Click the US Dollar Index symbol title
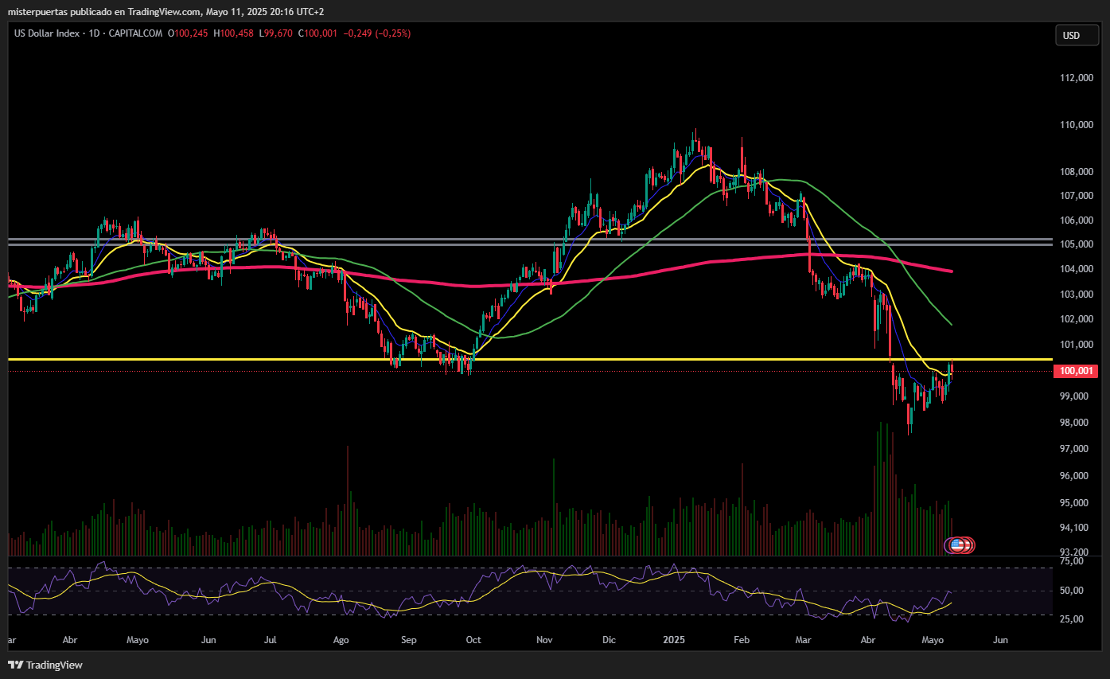The height and width of the screenshot is (679, 1110). point(48,33)
